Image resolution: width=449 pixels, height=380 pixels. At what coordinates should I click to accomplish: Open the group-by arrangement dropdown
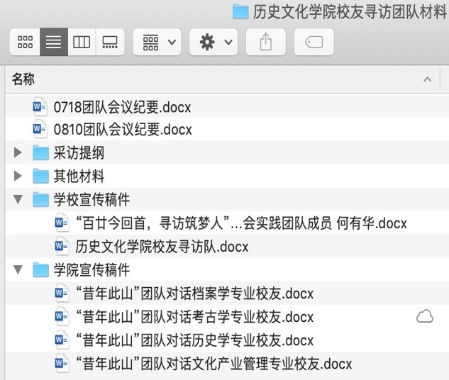[x=157, y=43]
